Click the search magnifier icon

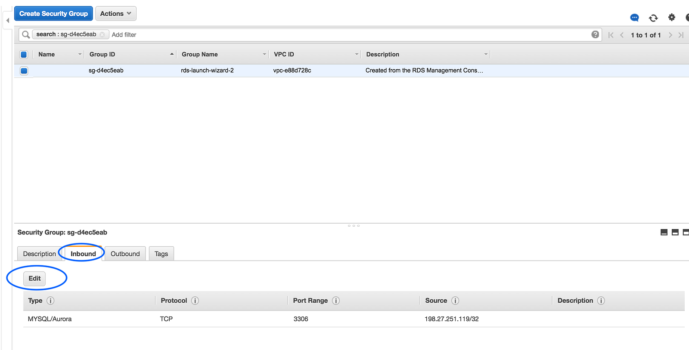26,34
